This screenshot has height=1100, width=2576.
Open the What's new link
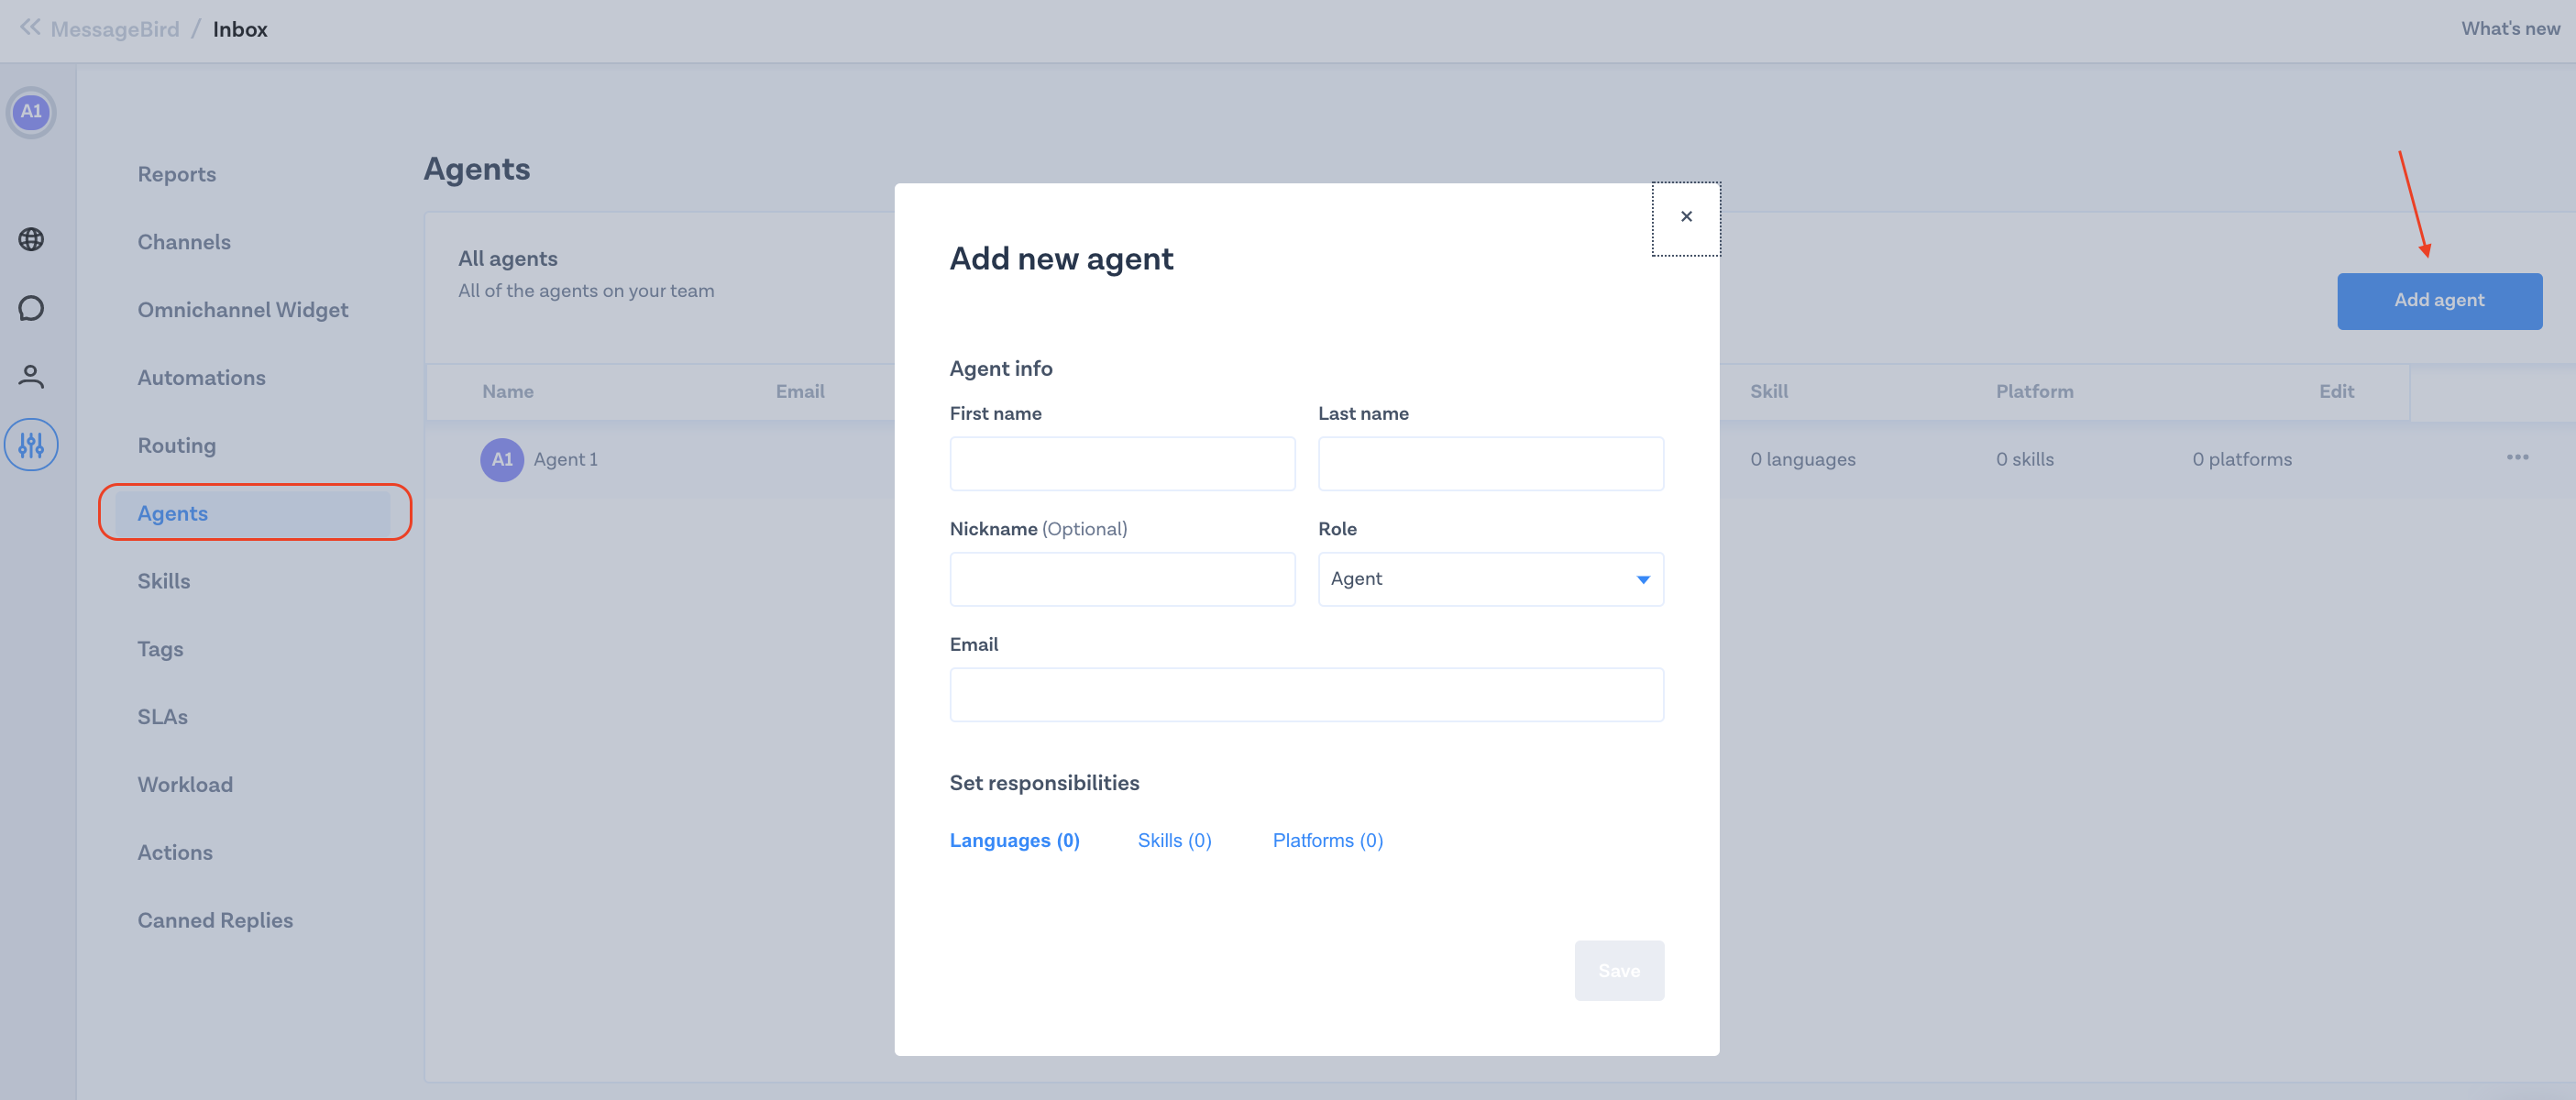coord(2510,29)
